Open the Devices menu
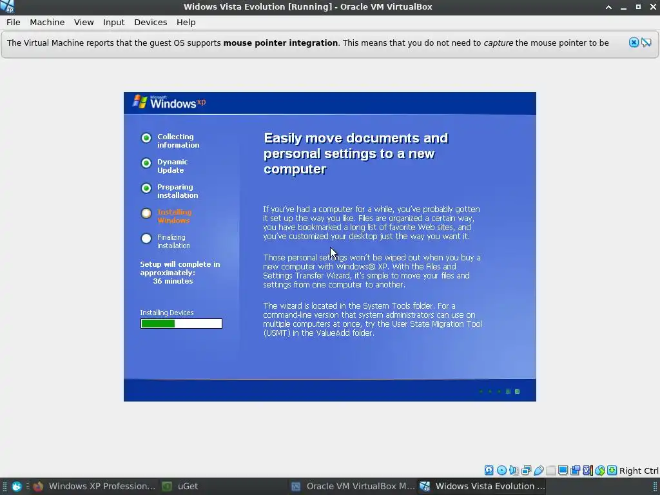 pos(150,23)
